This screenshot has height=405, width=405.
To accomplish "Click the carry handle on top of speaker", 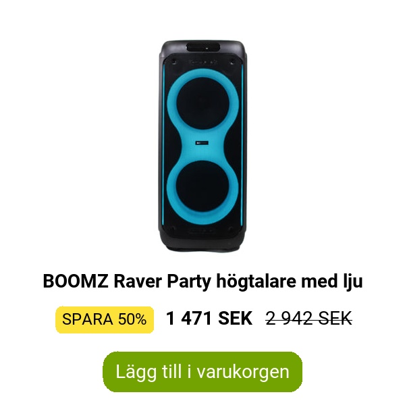I will pos(203,48).
